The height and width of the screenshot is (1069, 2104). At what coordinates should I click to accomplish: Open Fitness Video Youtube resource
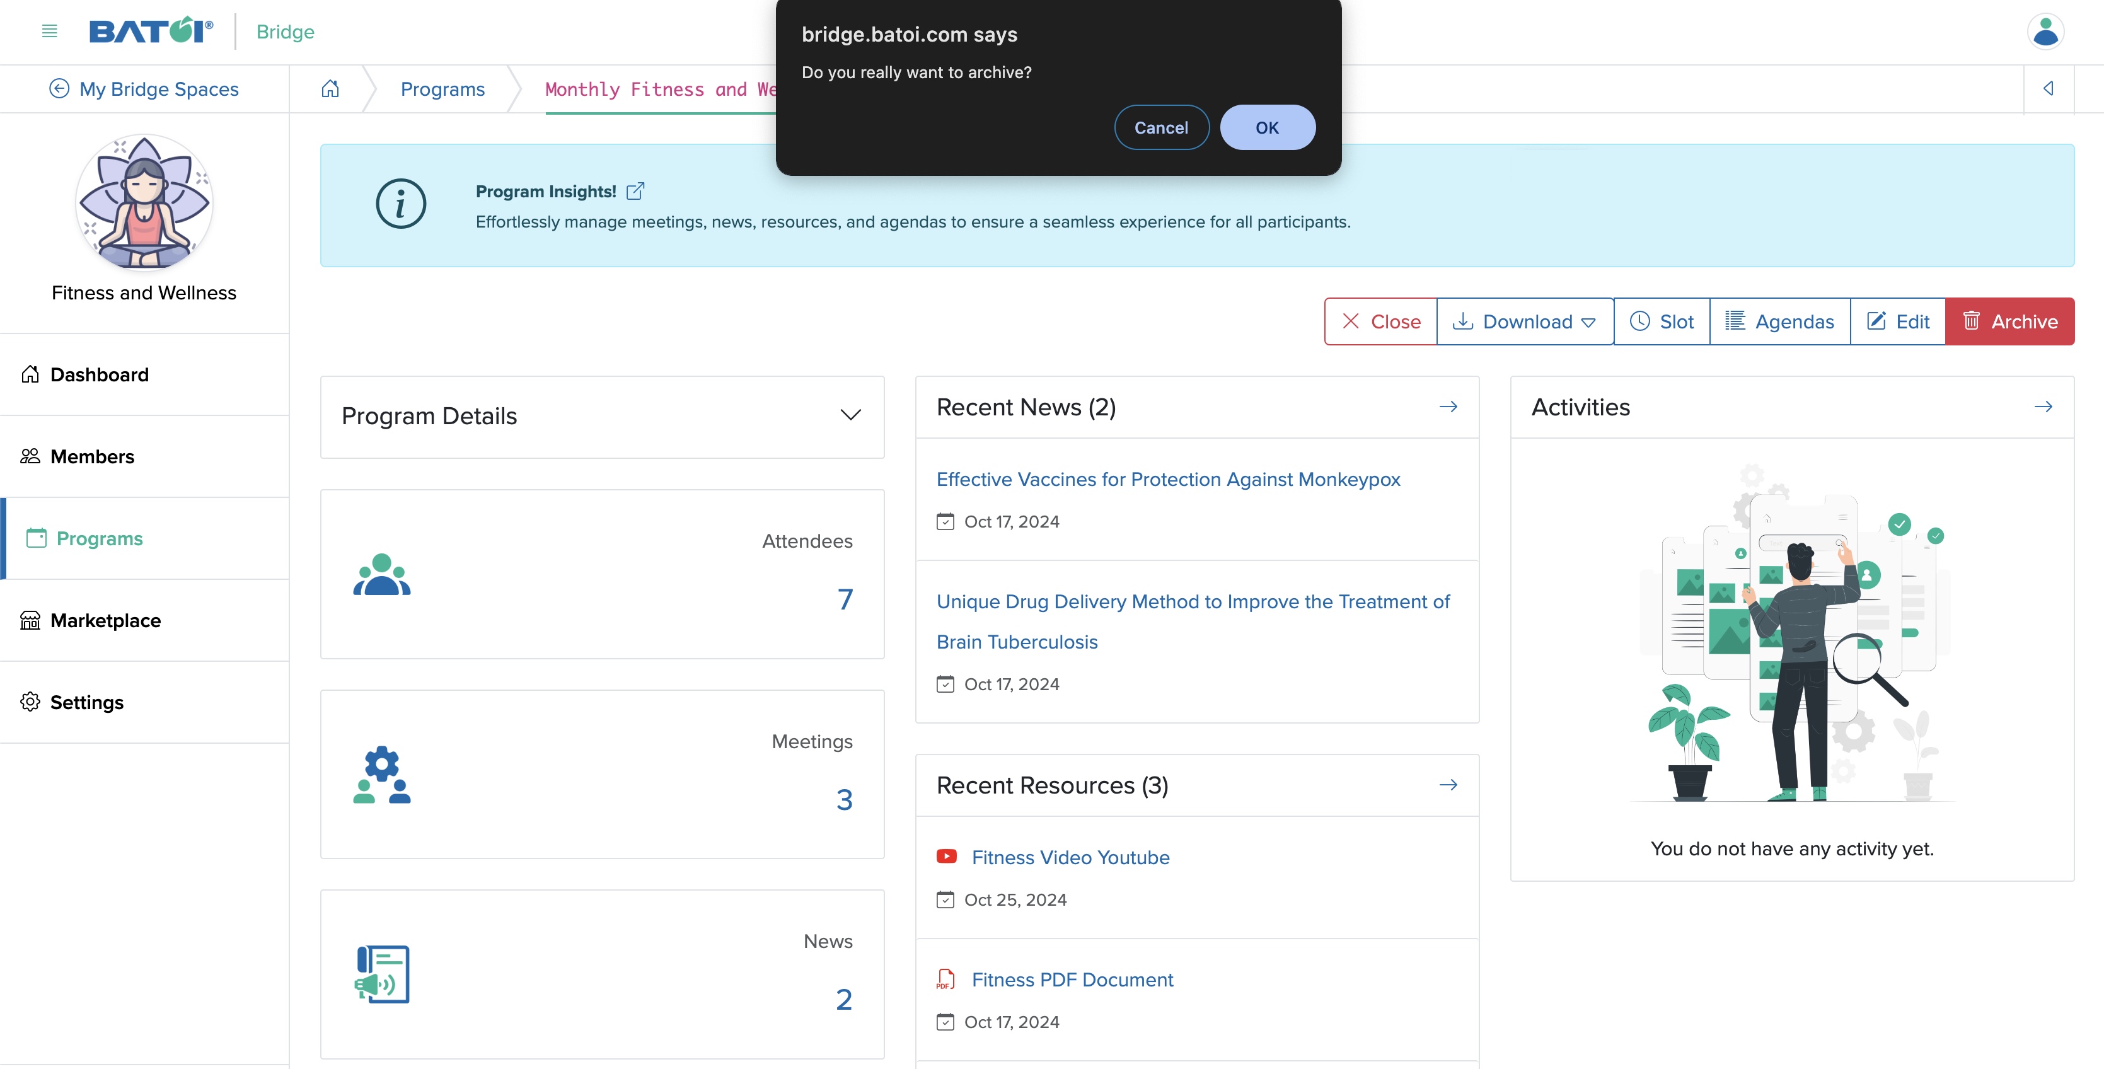click(x=1070, y=857)
